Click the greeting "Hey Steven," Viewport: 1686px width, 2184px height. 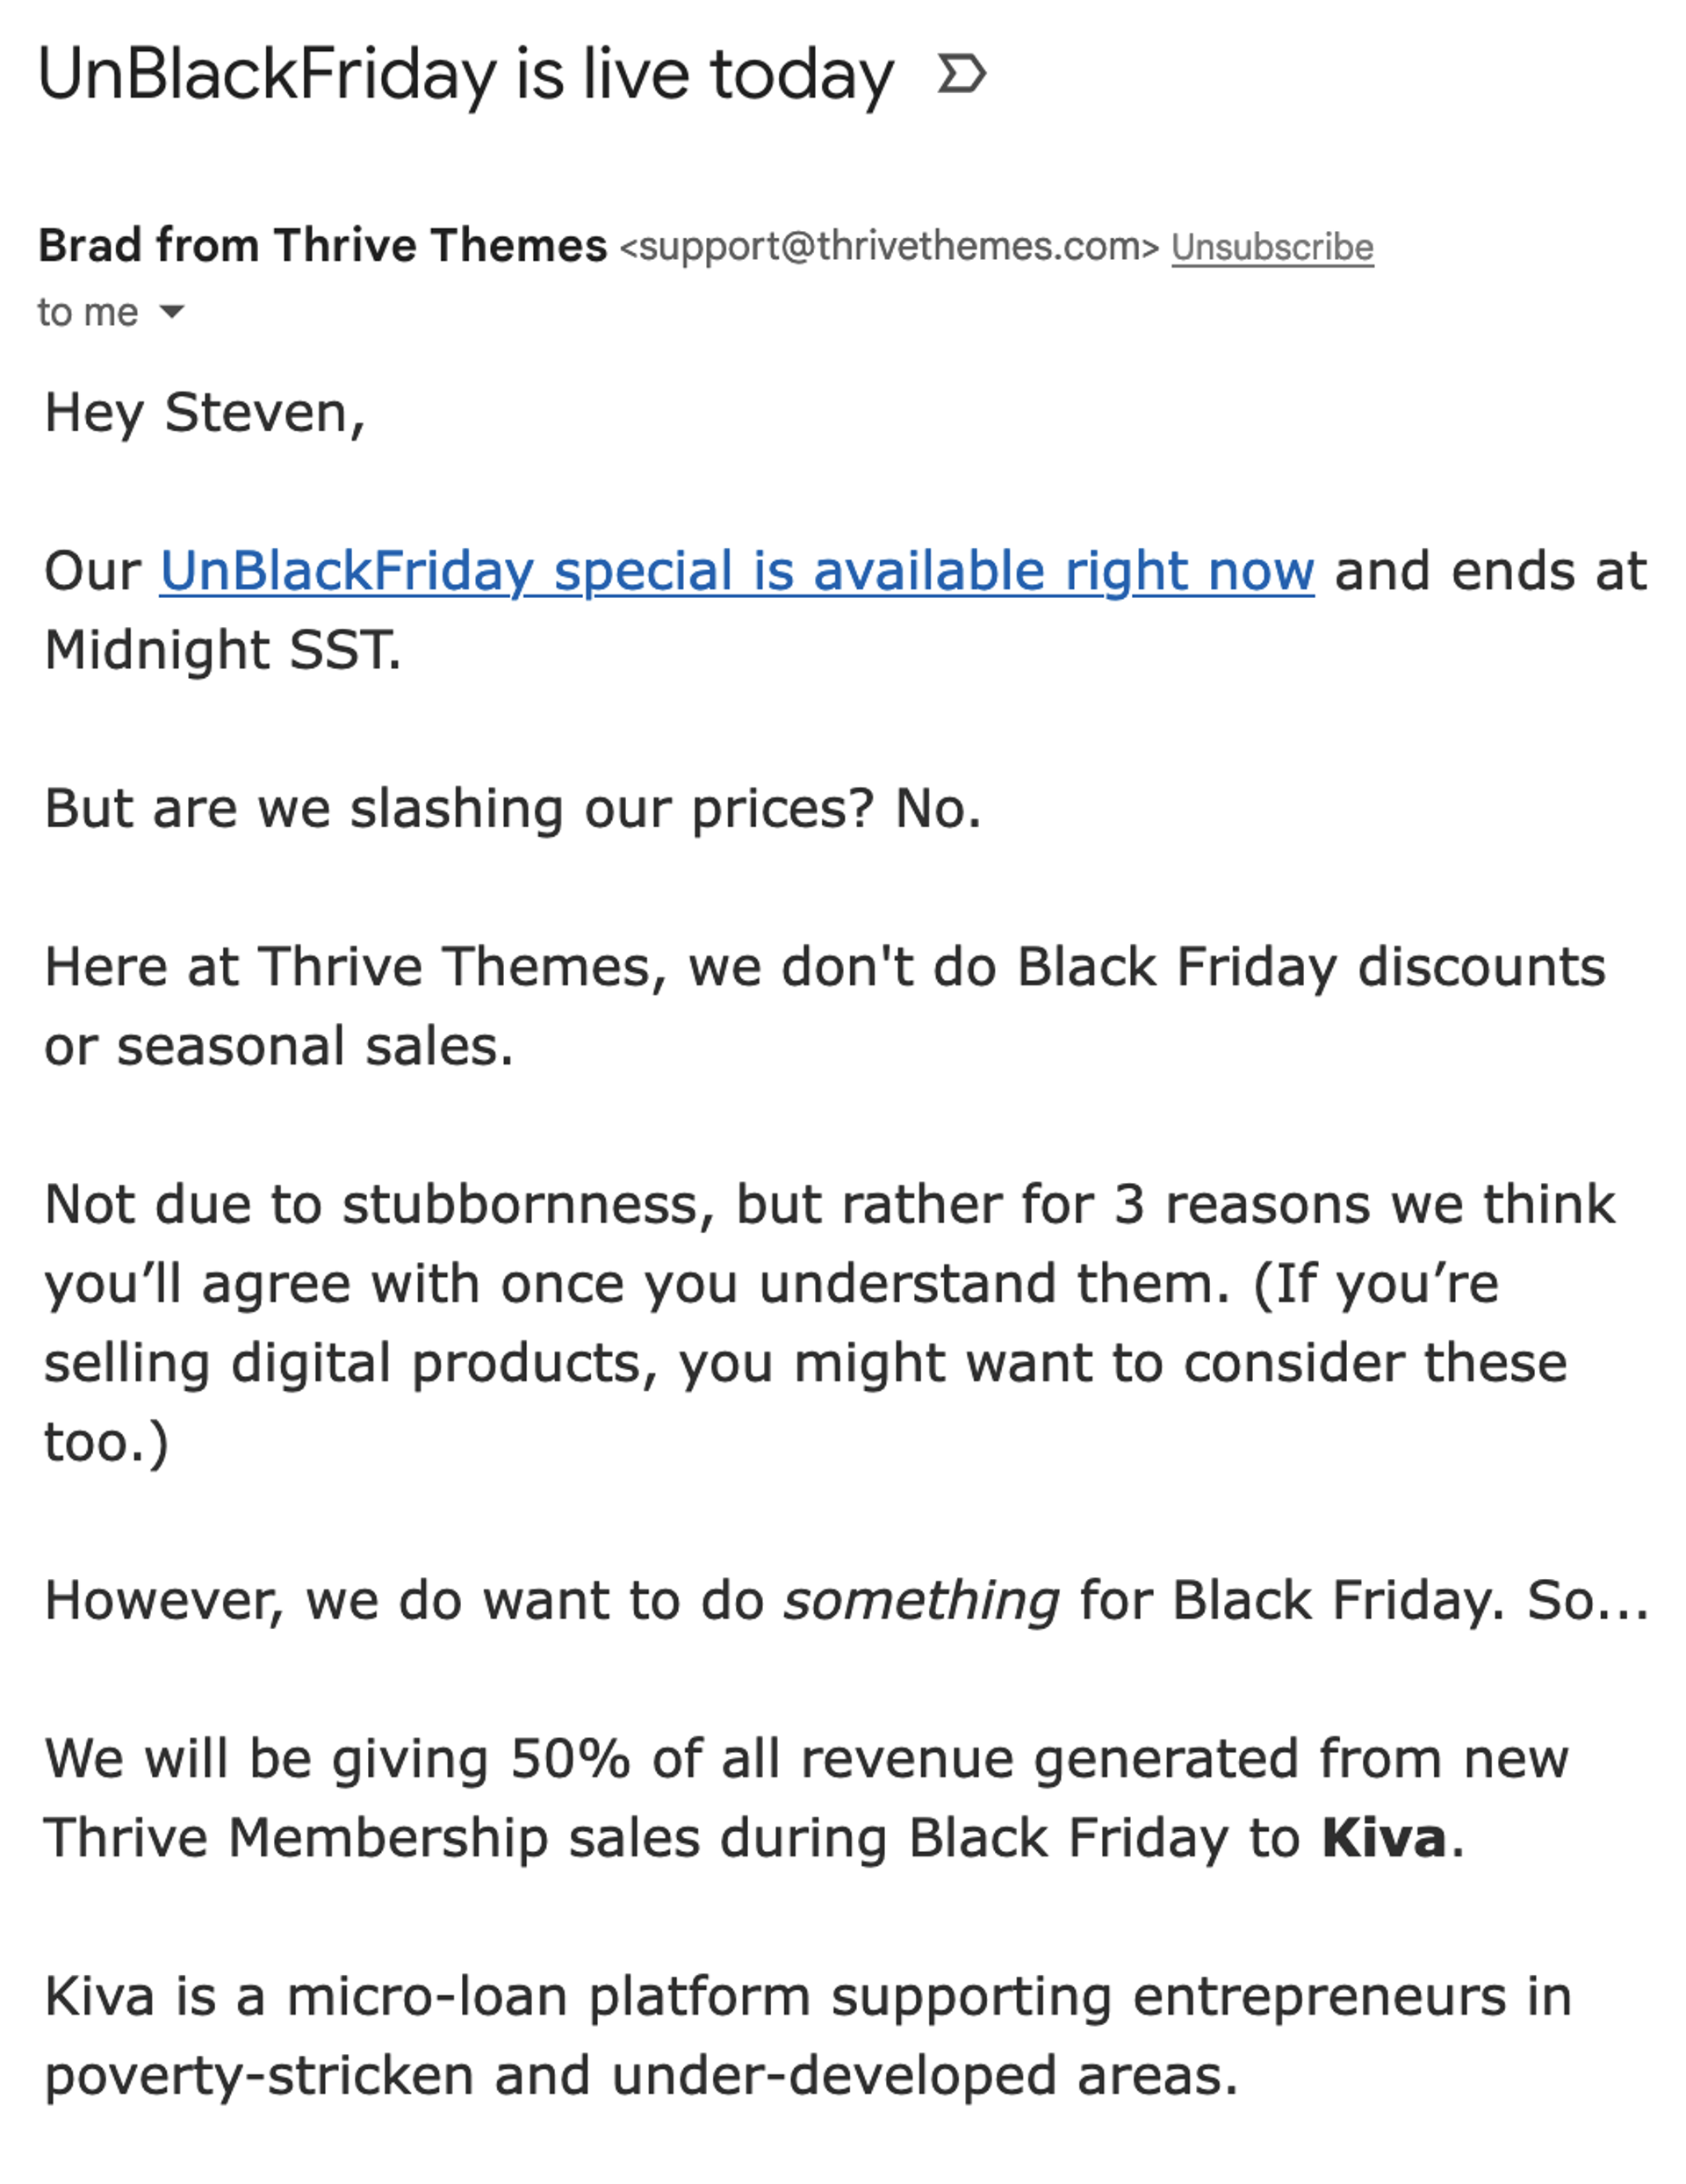[205, 412]
